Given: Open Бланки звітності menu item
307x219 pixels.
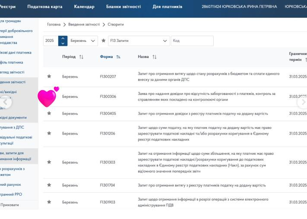Looking at the screenshot, I should click(x=123, y=6).
